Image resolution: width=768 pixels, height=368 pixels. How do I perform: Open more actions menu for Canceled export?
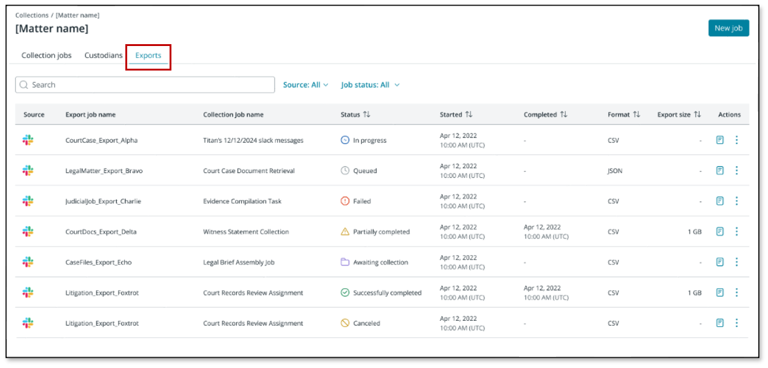(x=737, y=323)
